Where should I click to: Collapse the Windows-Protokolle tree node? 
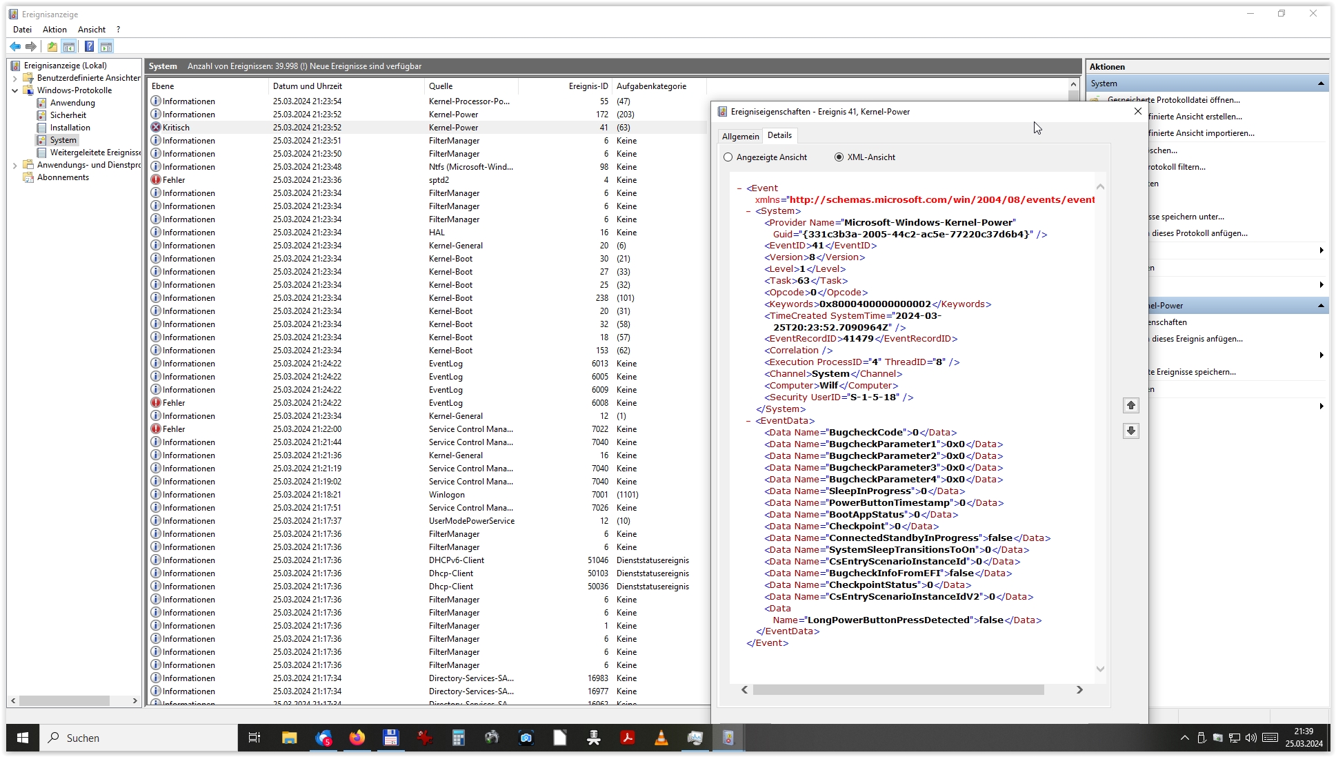[15, 90]
